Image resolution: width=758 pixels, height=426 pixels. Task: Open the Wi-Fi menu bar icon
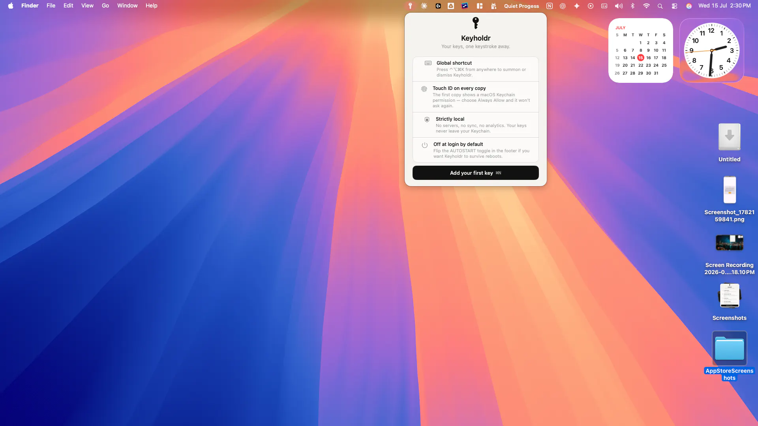pos(646,6)
